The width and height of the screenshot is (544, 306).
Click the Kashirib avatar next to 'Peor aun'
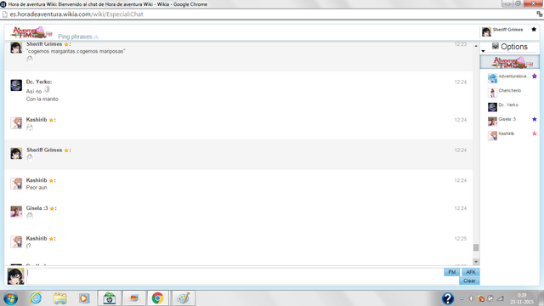(x=16, y=184)
